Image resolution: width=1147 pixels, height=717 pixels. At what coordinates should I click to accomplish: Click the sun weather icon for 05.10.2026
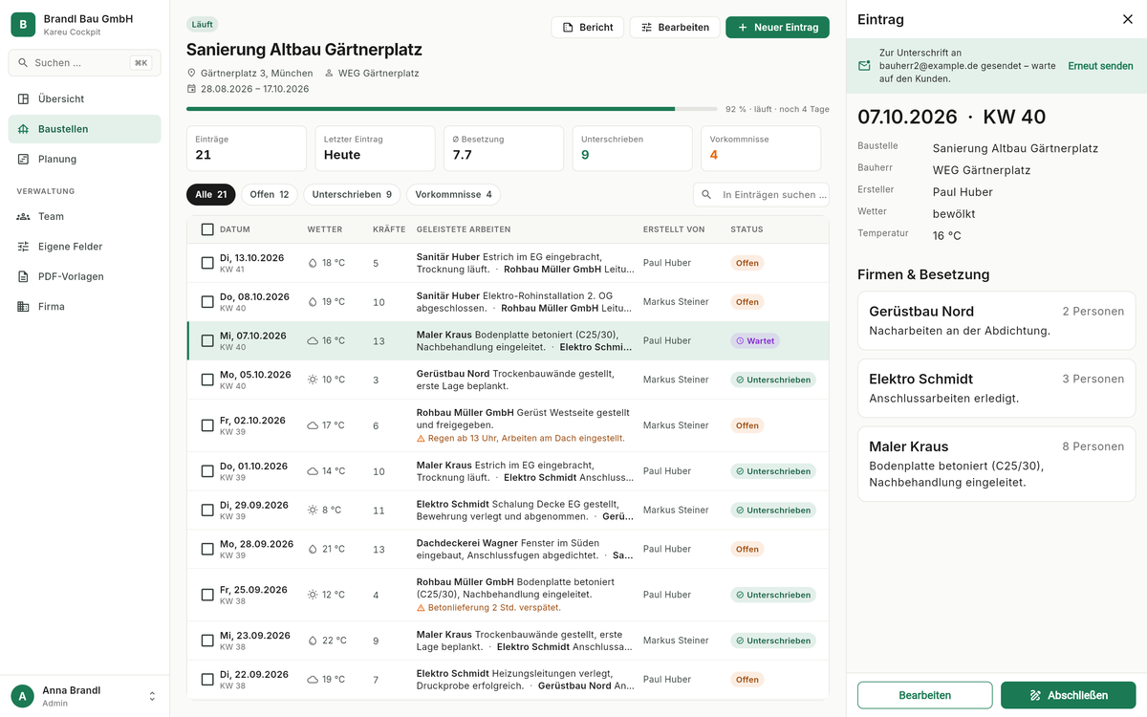point(313,380)
